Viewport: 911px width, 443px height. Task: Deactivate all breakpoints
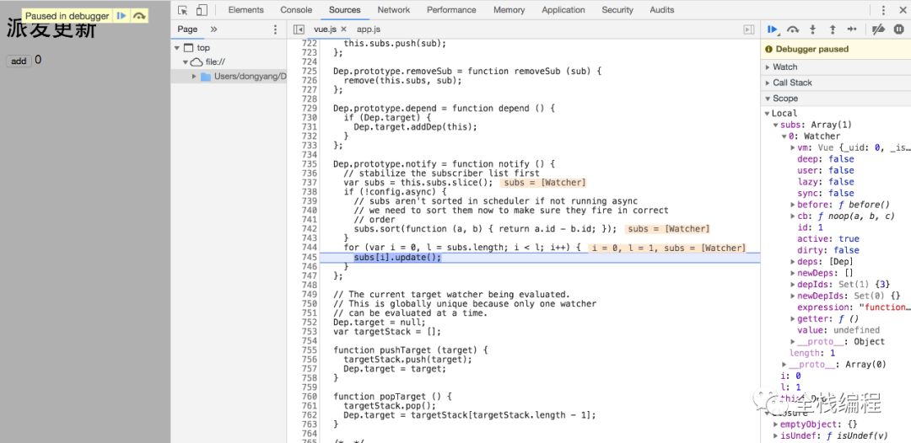click(878, 29)
